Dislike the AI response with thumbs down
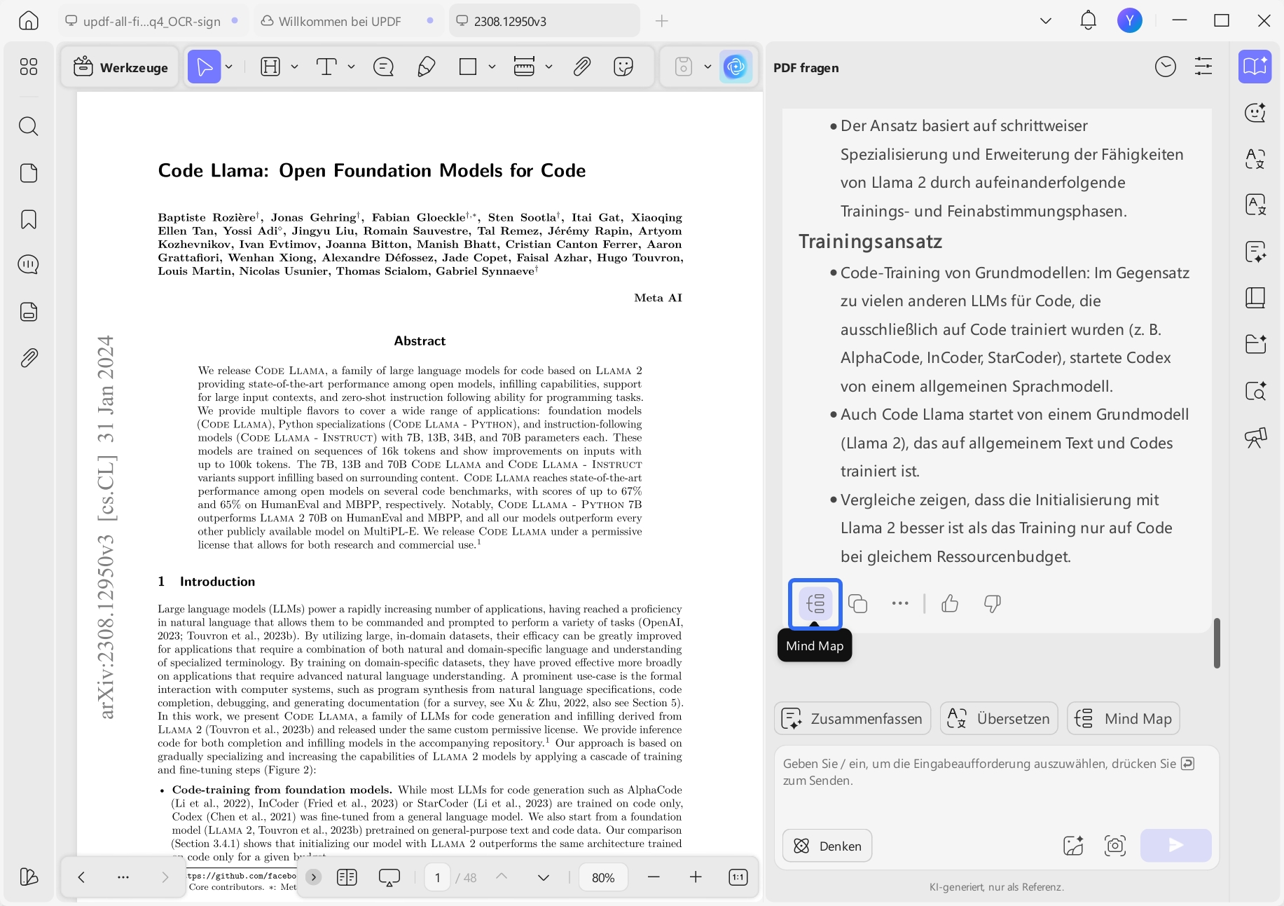1284x906 pixels. click(993, 603)
